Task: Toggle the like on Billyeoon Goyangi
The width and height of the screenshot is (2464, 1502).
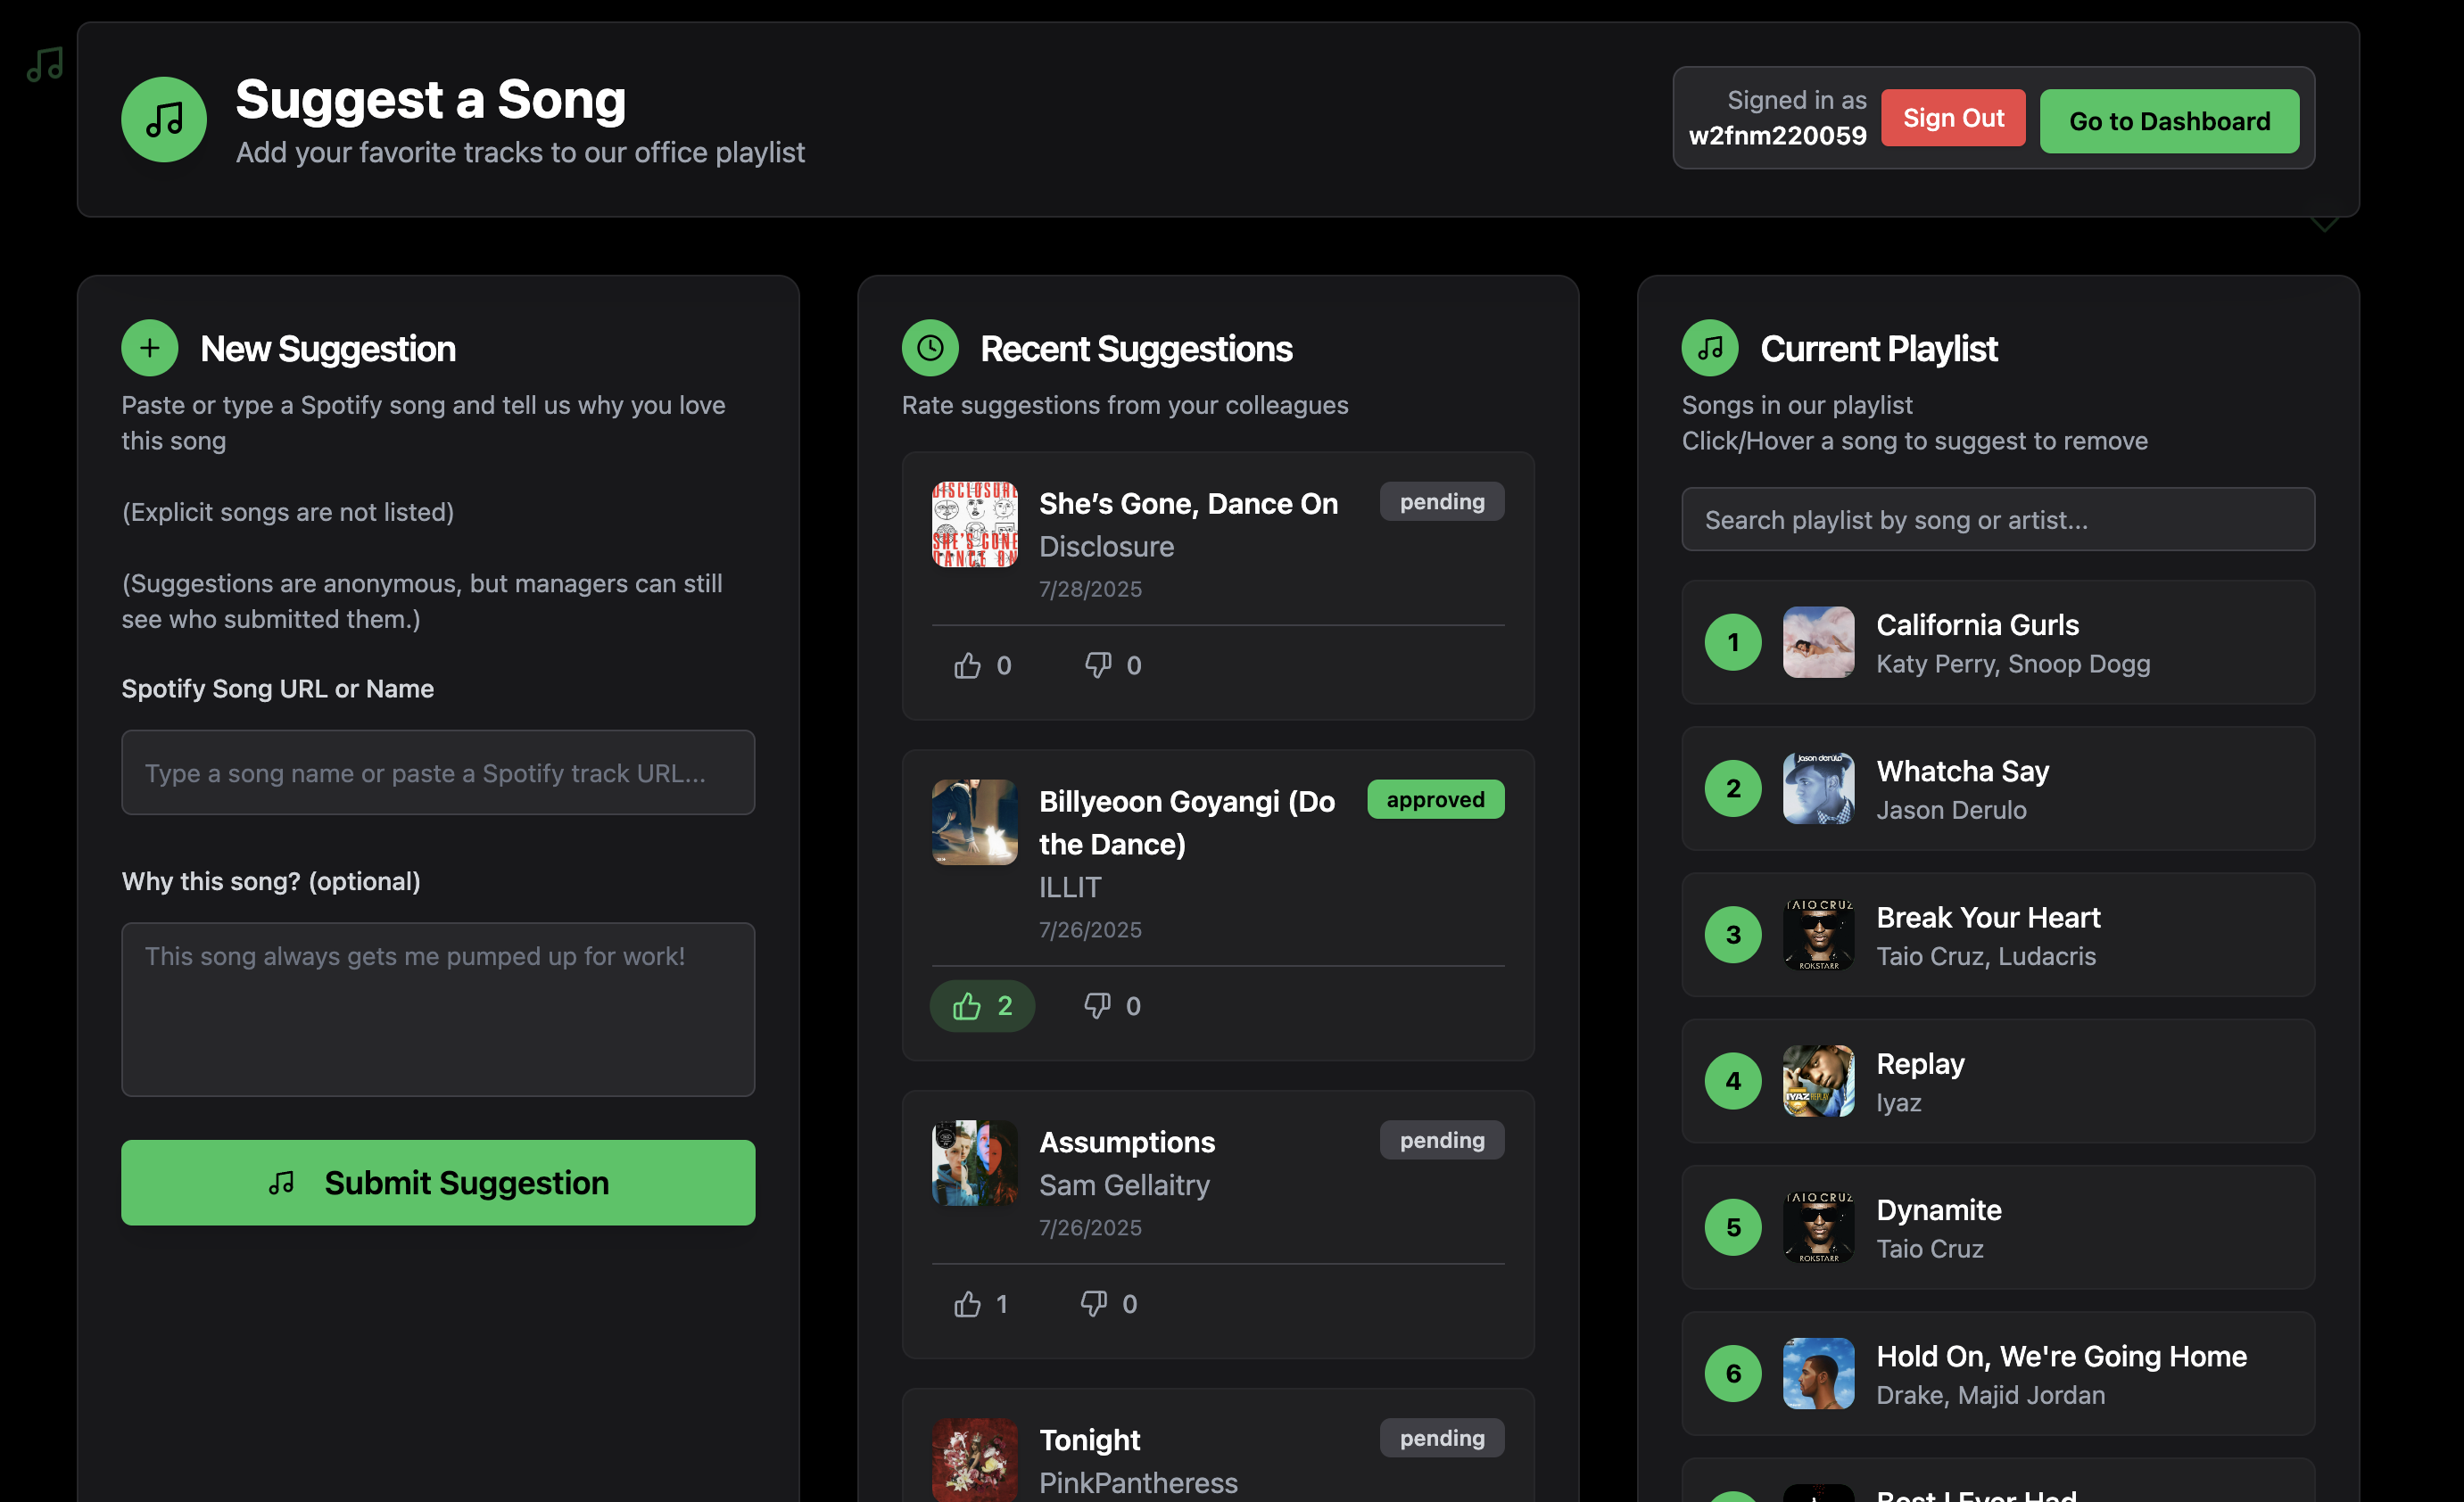Action: click(981, 1005)
